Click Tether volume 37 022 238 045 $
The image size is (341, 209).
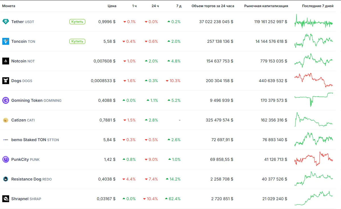(x=216, y=22)
